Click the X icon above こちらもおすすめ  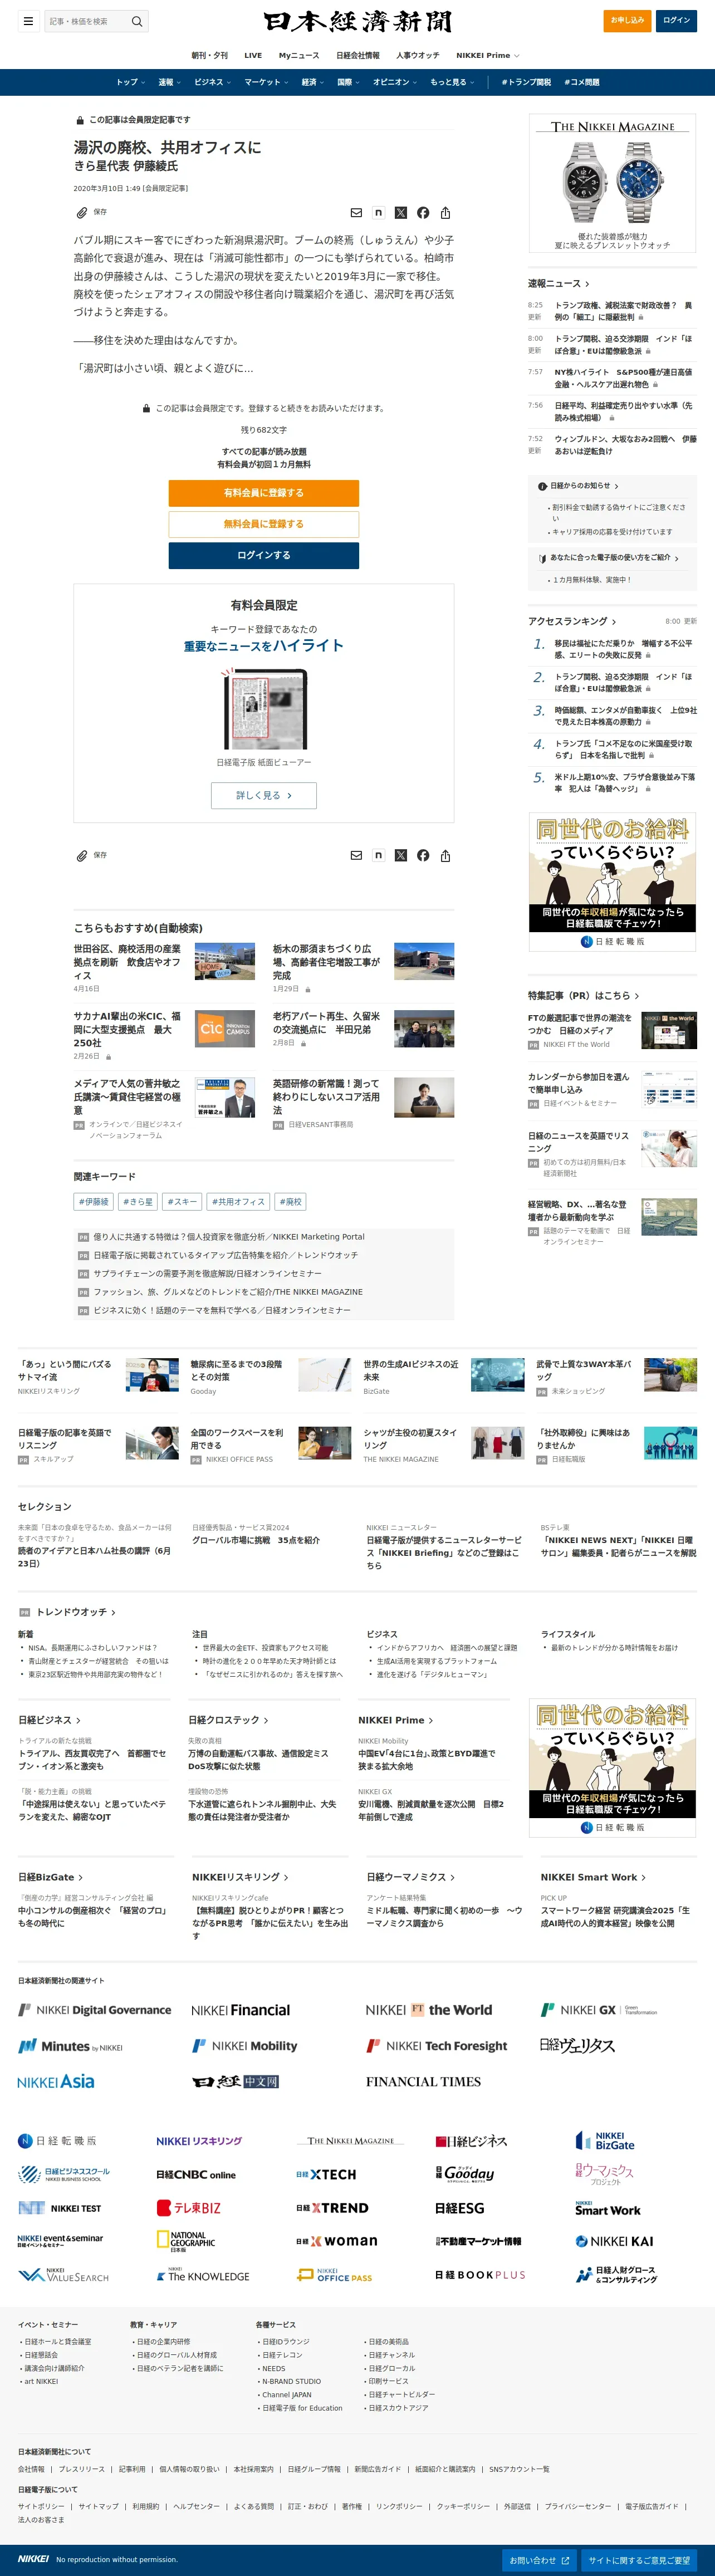pos(401,855)
